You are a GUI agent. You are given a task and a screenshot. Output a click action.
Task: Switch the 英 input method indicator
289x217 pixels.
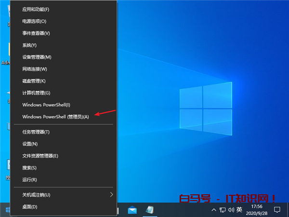pos(239,210)
